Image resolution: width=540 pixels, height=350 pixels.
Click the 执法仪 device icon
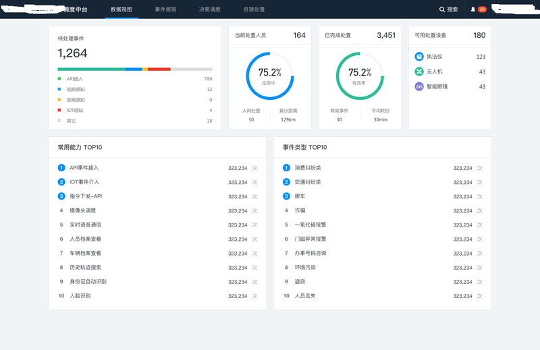(419, 57)
